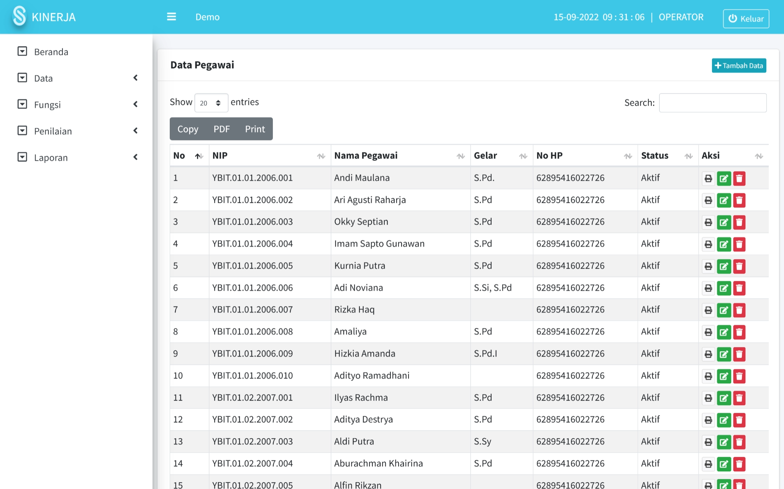Toggle the hamburger sidebar menu icon

(x=171, y=17)
